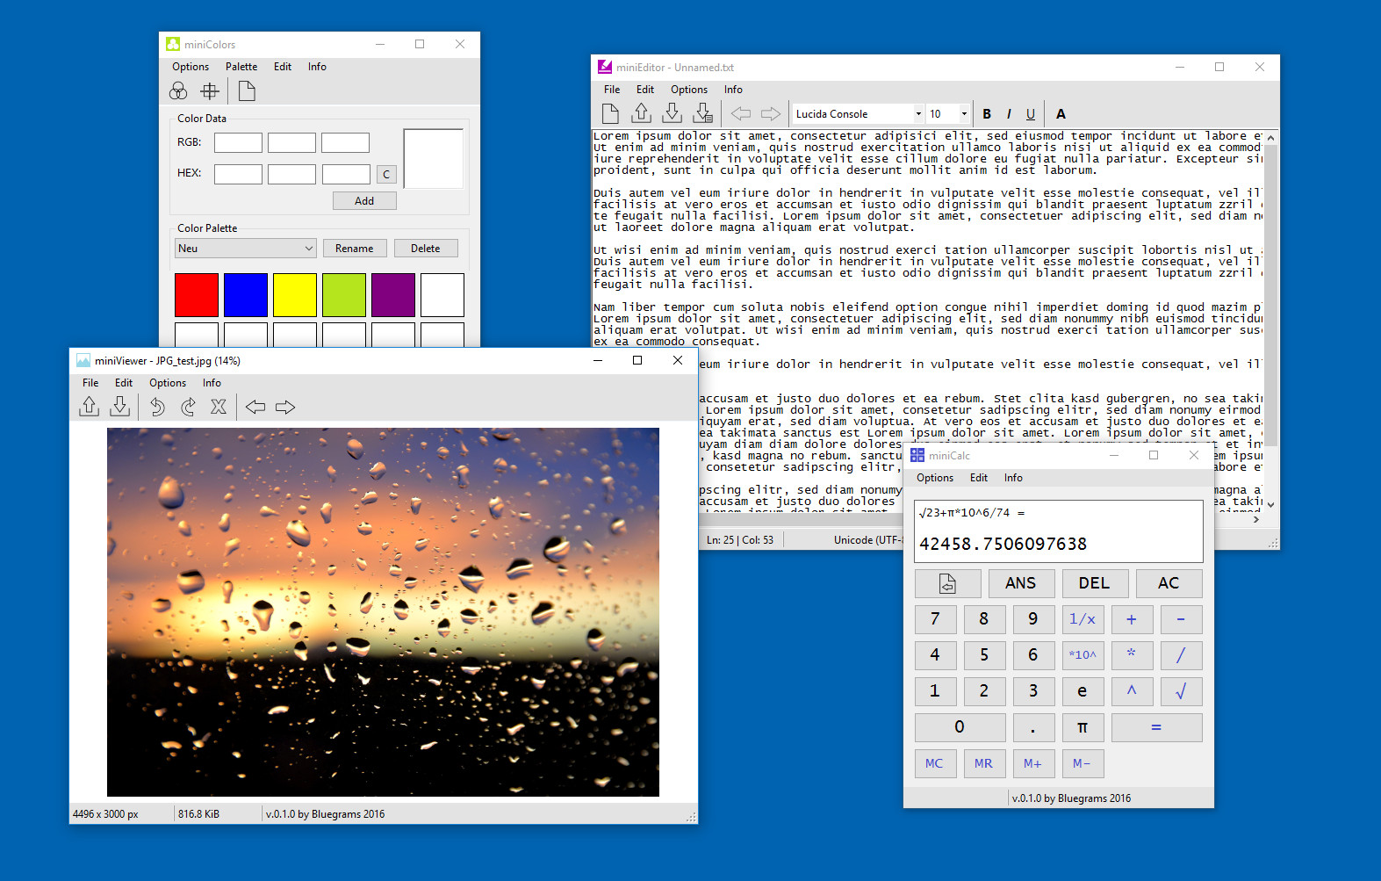
Task: Toggle italic formatting in miniEditor
Action: 1009,113
